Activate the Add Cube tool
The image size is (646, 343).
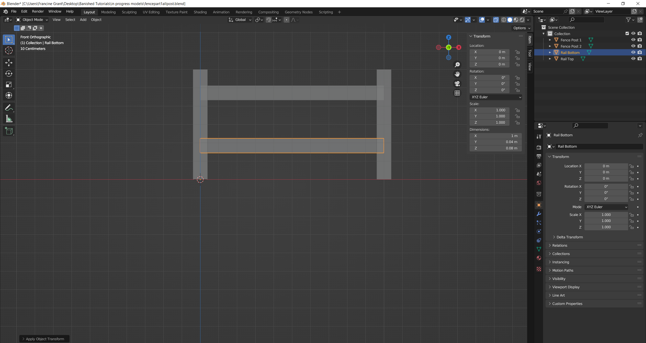pos(9,131)
